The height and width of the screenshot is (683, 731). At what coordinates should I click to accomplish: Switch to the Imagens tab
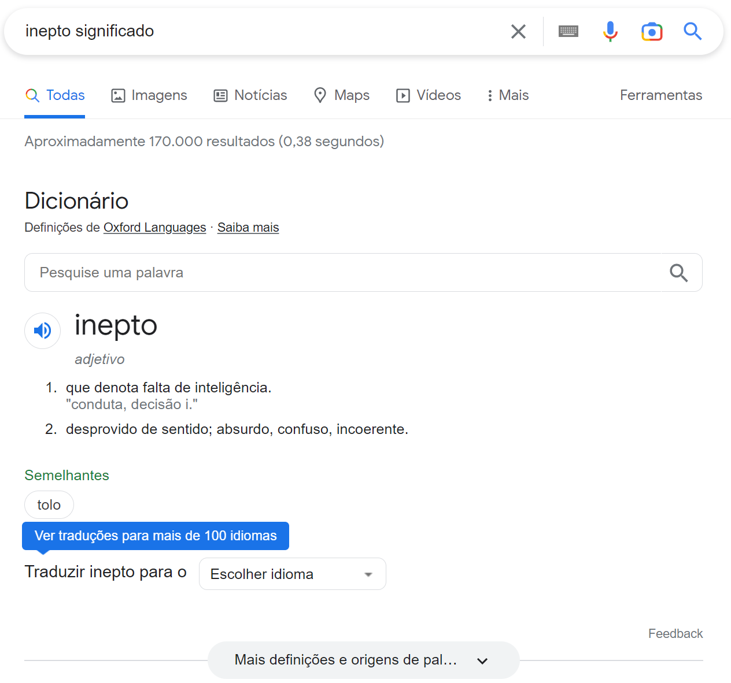point(149,95)
